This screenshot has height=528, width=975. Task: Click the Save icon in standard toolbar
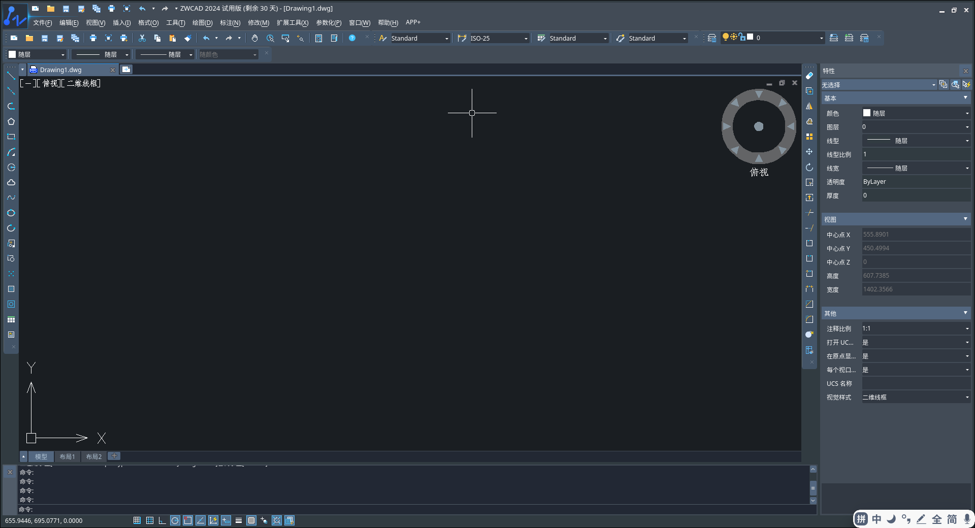coord(45,38)
